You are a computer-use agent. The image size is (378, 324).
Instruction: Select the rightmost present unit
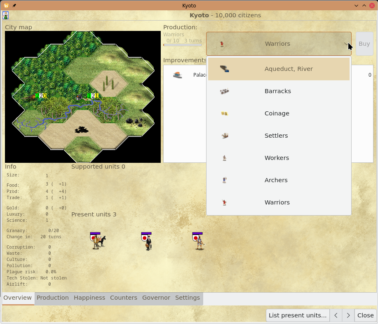point(199,241)
